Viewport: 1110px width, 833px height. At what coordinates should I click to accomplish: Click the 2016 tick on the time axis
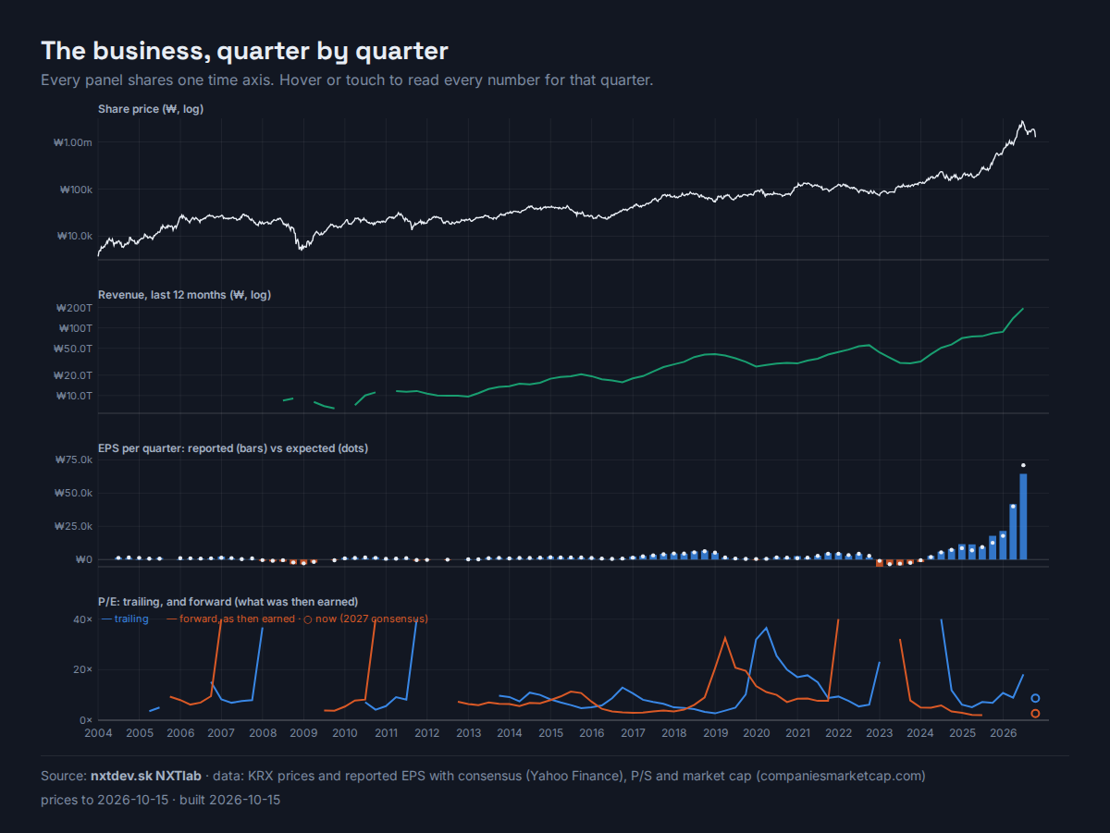point(592,733)
